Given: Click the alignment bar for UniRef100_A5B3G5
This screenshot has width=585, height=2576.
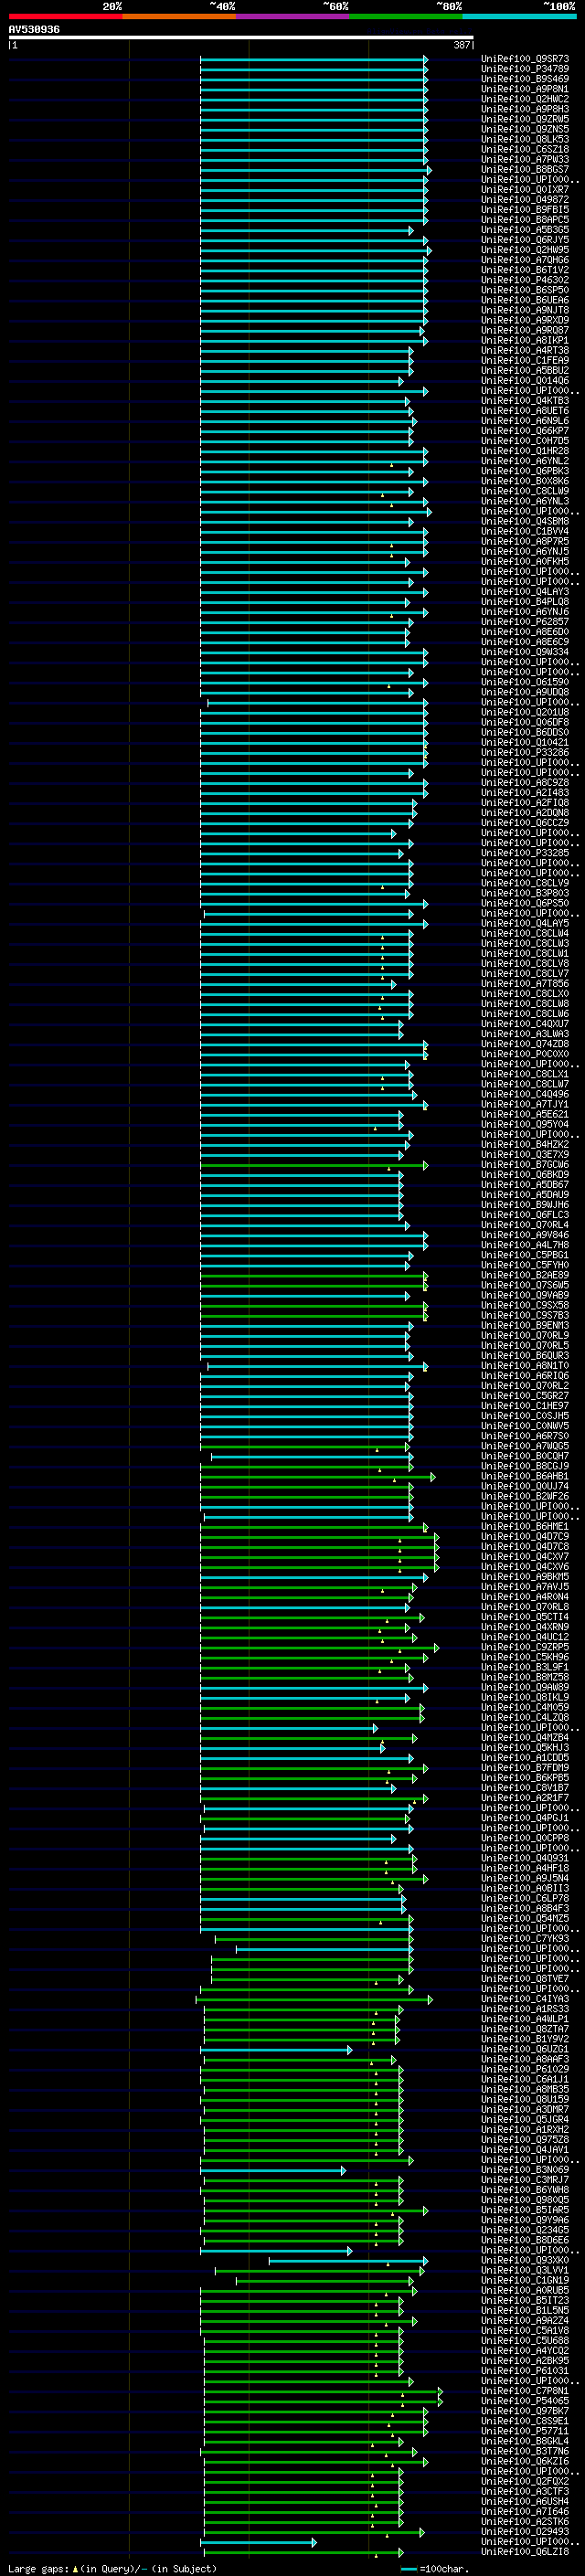Looking at the screenshot, I should click(306, 230).
